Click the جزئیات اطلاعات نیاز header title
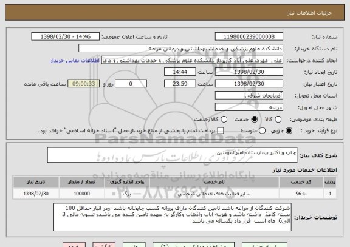 (310, 13)
